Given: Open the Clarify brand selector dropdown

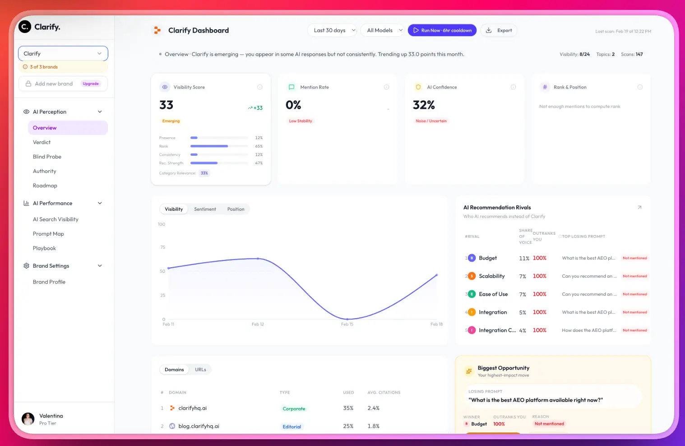Looking at the screenshot, I should (x=63, y=53).
